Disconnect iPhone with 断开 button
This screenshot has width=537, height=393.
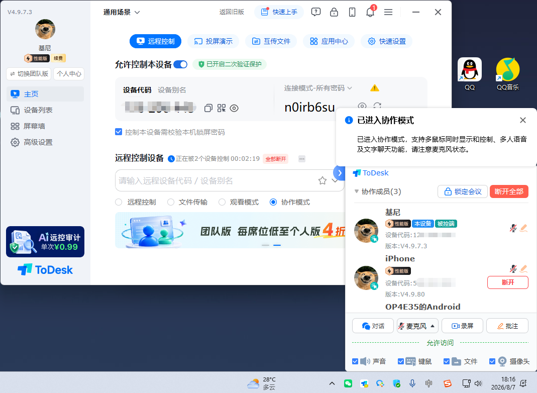[507, 282]
